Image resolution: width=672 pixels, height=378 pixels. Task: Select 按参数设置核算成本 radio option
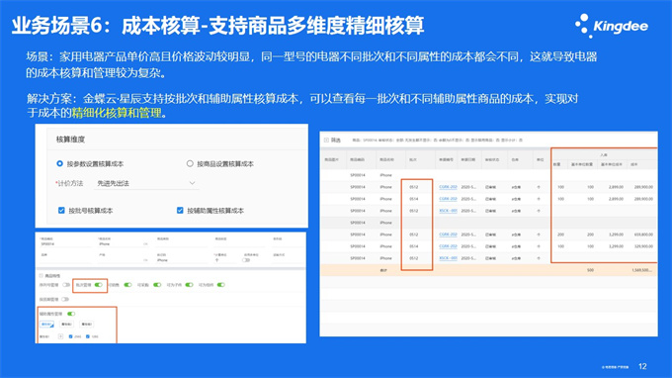coord(59,163)
